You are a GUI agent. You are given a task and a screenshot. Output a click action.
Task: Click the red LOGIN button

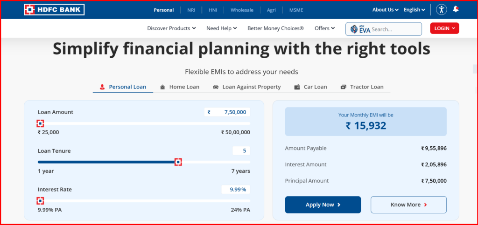[444, 28]
